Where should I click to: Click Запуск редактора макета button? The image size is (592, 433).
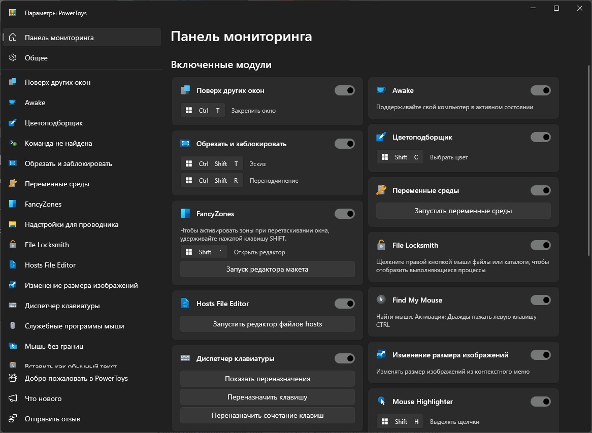(x=267, y=269)
